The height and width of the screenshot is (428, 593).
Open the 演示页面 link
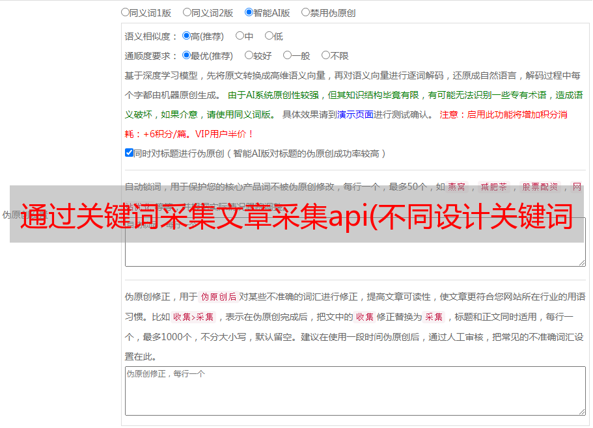355,114
